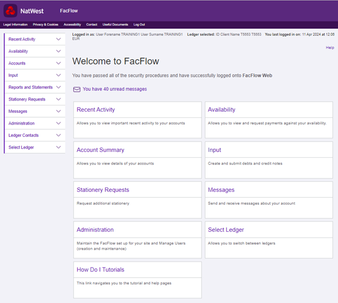
Task: Click the unread messages envelope icon
Action: [x=77, y=89]
